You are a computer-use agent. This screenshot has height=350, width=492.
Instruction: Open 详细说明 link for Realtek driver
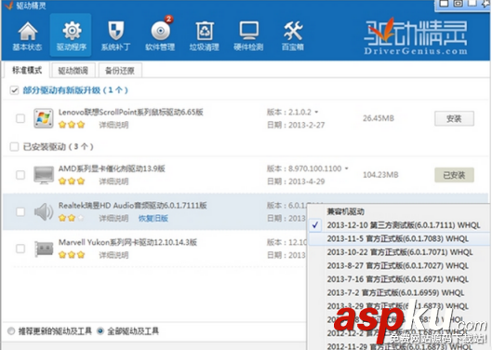[x=113, y=218]
